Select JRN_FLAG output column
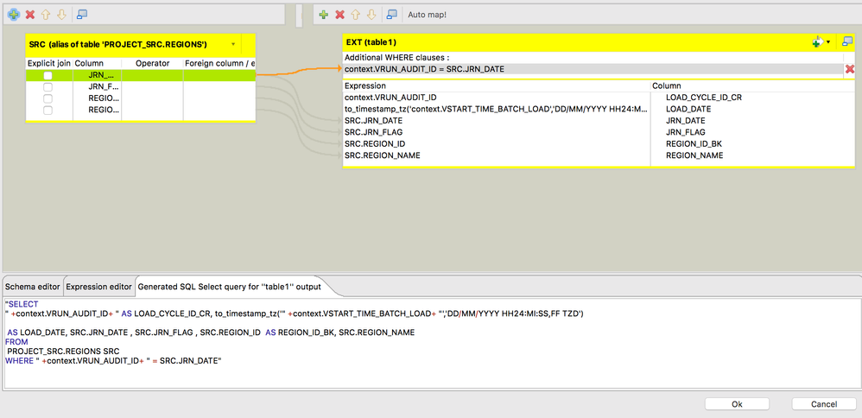Image resolution: width=862 pixels, height=418 pixels. tap(752, 132)
